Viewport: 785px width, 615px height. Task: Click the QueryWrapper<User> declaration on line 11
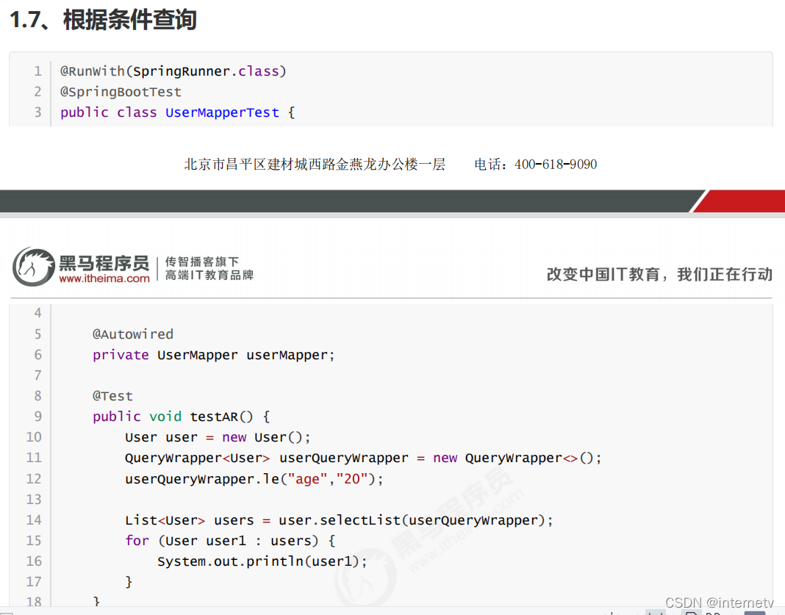coord(363,458)
